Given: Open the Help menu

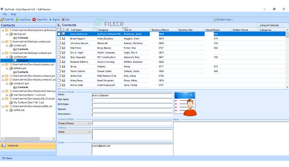Looking at the screenshot, I should point(13,14).
